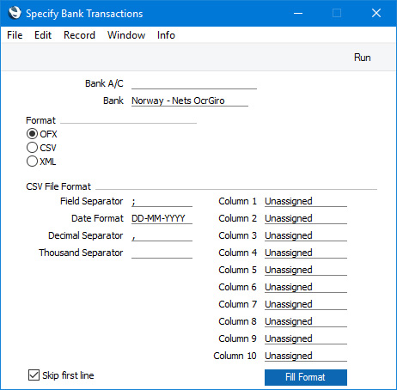This screenshot has width=397, height=390.
Task: Click the Fill Format button
Action: [306, 377]
